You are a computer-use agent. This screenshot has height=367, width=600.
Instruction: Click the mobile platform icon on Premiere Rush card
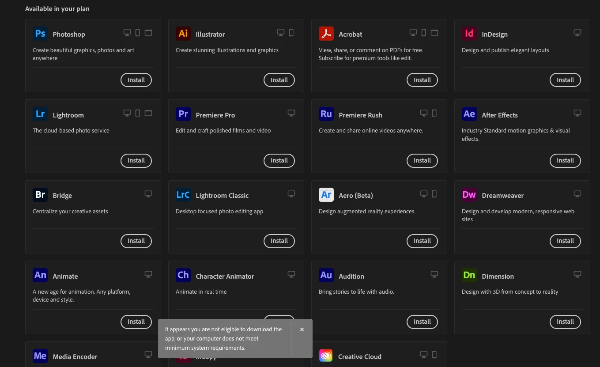pyautogui.click(x=434, y=113)
